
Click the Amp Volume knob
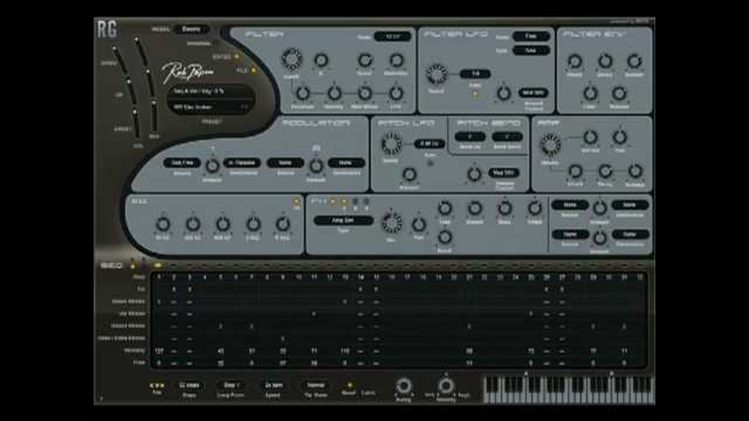tap(551, 145)
